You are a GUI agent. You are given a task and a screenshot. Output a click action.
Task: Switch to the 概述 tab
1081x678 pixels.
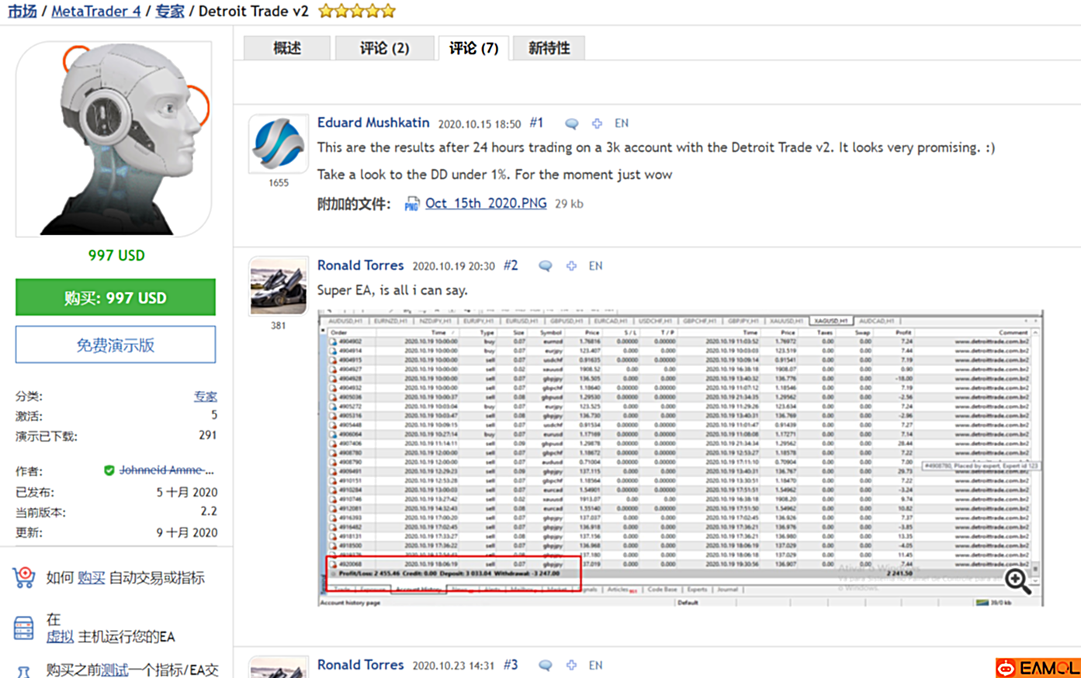287,48
